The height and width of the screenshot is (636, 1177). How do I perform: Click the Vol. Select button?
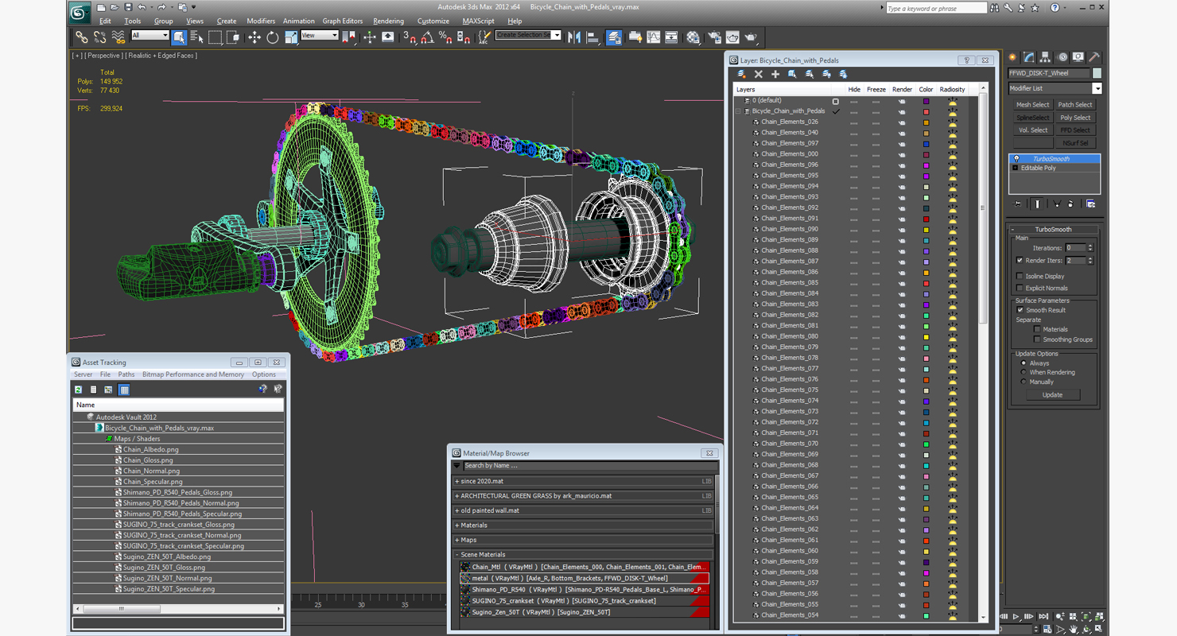pyautogui.click(x=1032, y=130)
